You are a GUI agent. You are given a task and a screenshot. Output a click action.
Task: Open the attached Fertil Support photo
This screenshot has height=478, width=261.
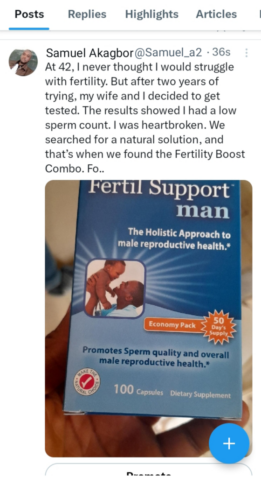149,318
